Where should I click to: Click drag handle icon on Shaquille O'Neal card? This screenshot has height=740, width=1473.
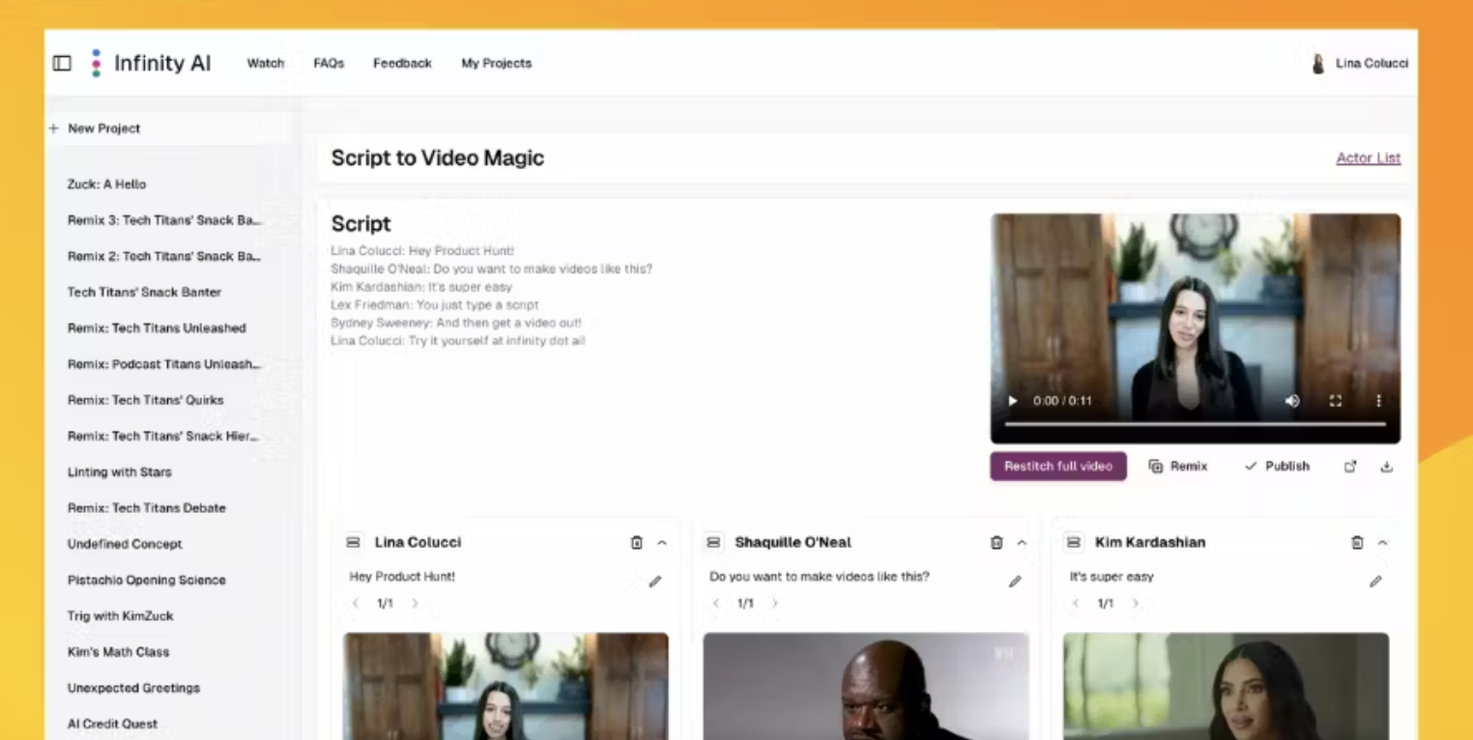pyautogui.click(x=713, y=543)
